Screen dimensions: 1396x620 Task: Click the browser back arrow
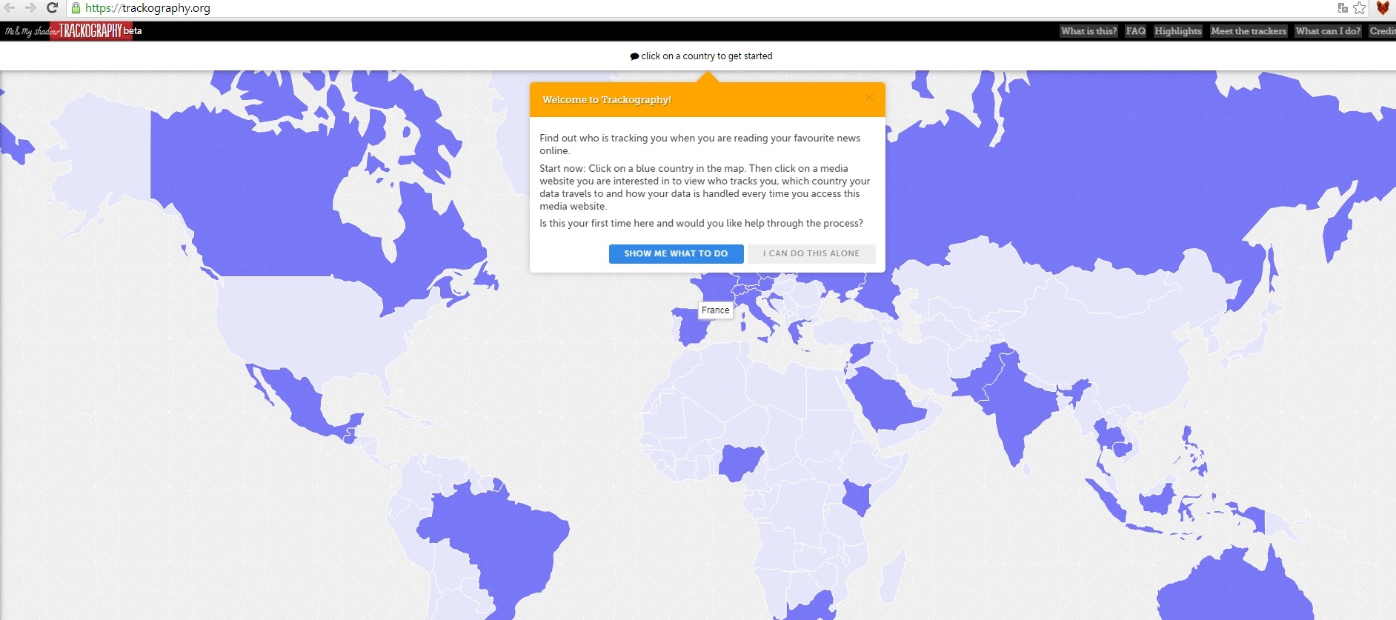(x=10, y=8)
